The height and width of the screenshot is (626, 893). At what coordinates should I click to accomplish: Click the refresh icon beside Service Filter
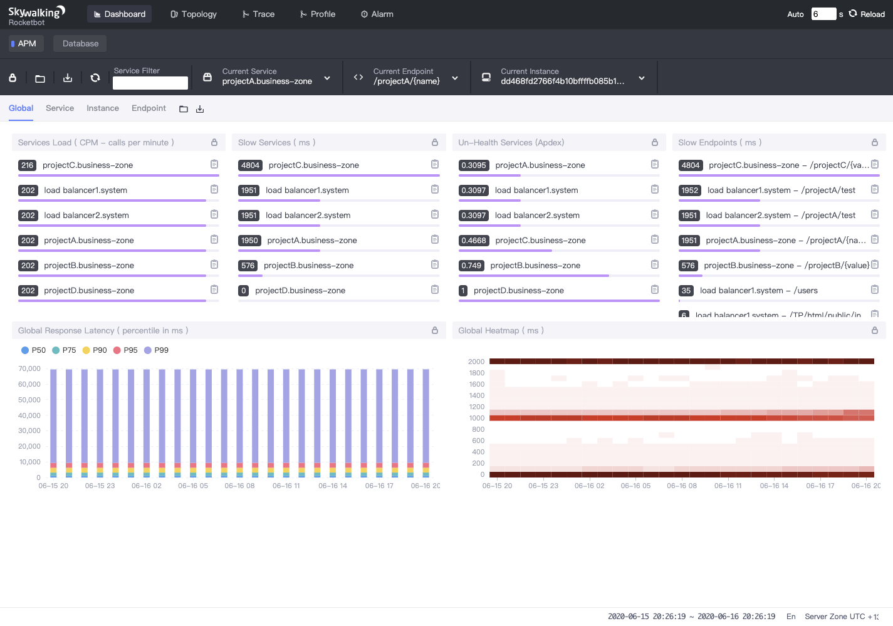click(x=95, y=78)
